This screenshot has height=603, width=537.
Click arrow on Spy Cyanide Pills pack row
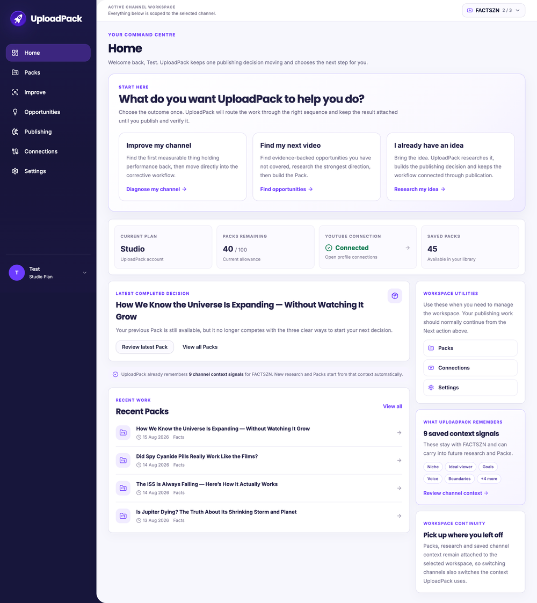pyautogui.click(x=400, y=460)
